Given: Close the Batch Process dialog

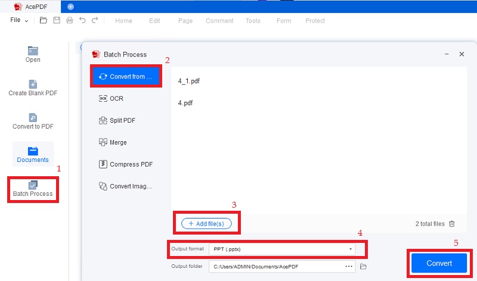Looking at the screenshot, I should coord(461,54).
